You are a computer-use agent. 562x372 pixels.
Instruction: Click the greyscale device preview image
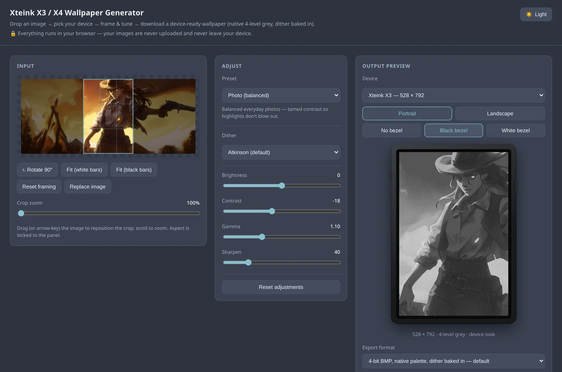coord(453,234)
